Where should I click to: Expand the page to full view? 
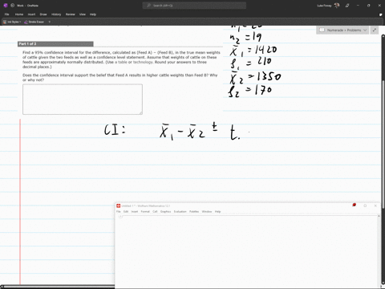(375, 30)
